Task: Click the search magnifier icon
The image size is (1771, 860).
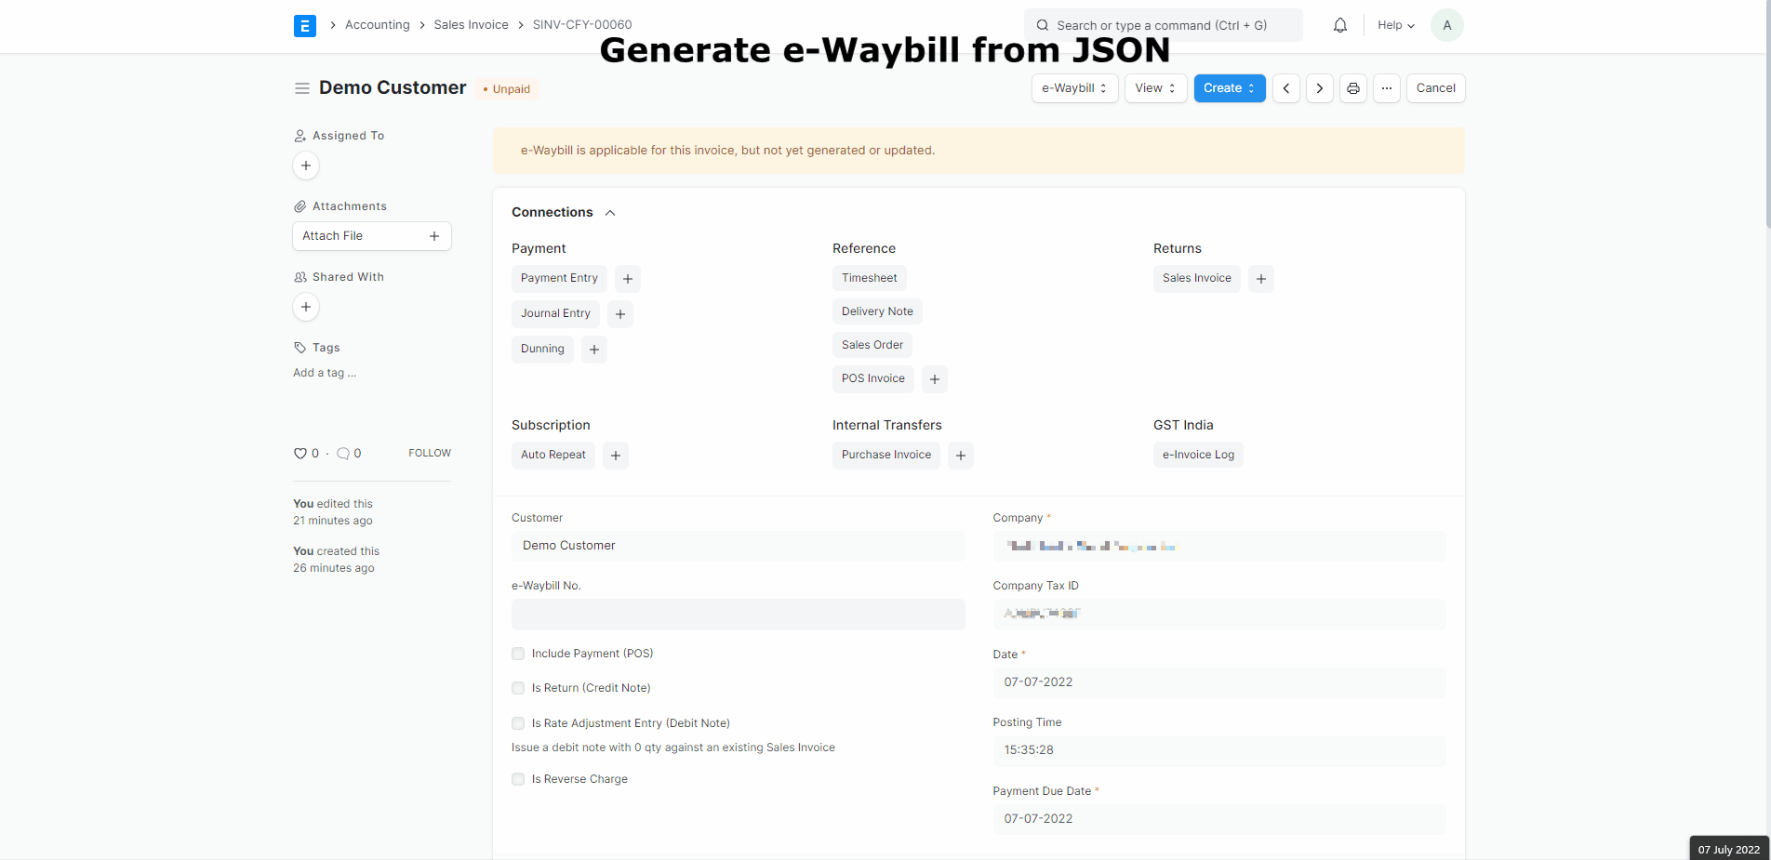Action: (x=1043, y=25)
